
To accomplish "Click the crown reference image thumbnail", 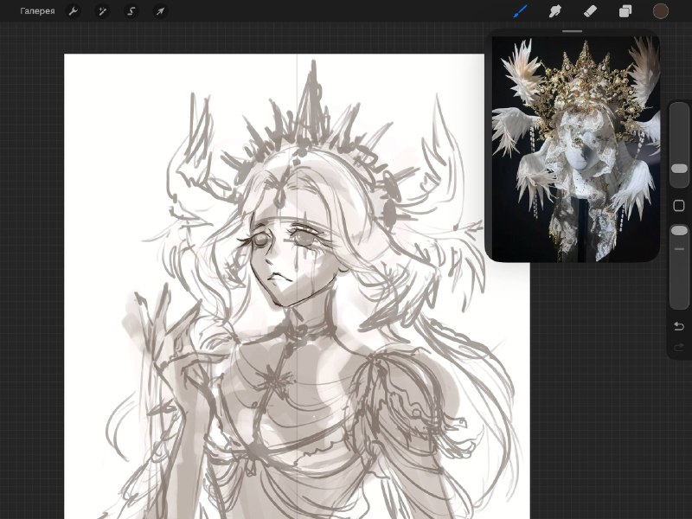I will (x=575, y=149).
